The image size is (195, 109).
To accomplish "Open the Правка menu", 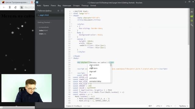I will click(46, 5).
